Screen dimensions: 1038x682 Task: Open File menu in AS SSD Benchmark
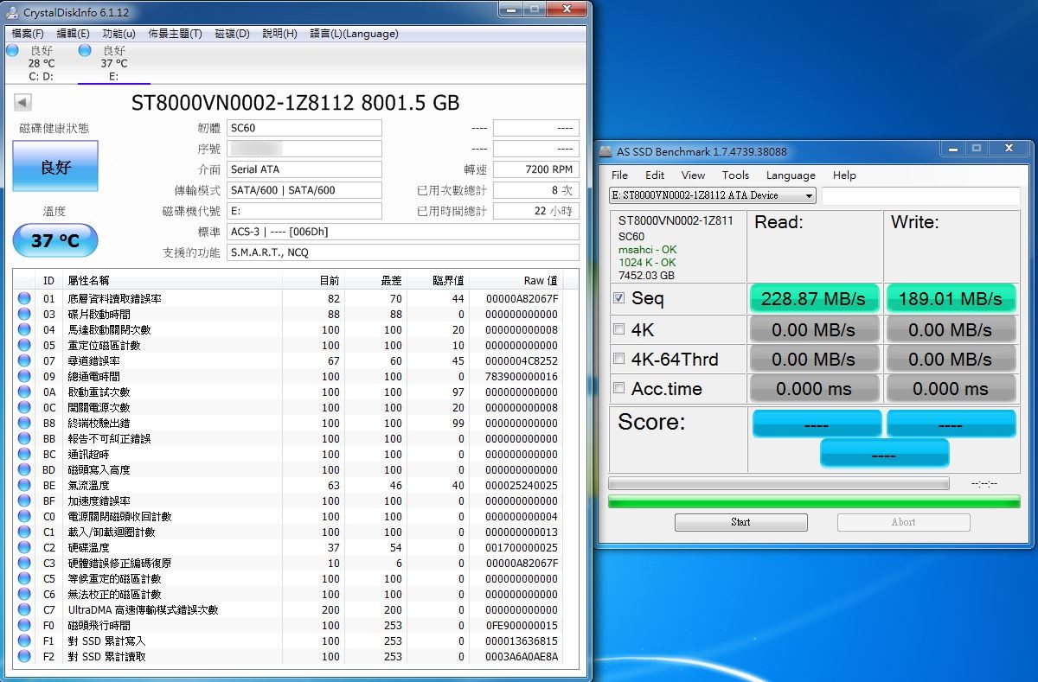pyautogui.click(x=619, y=175)
